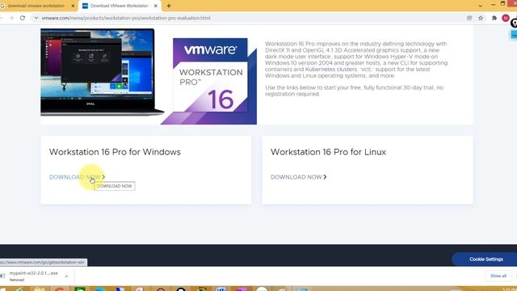
Task: Click 'Workstation 16 Pro for Linux' heading
Action: [328, 152]
